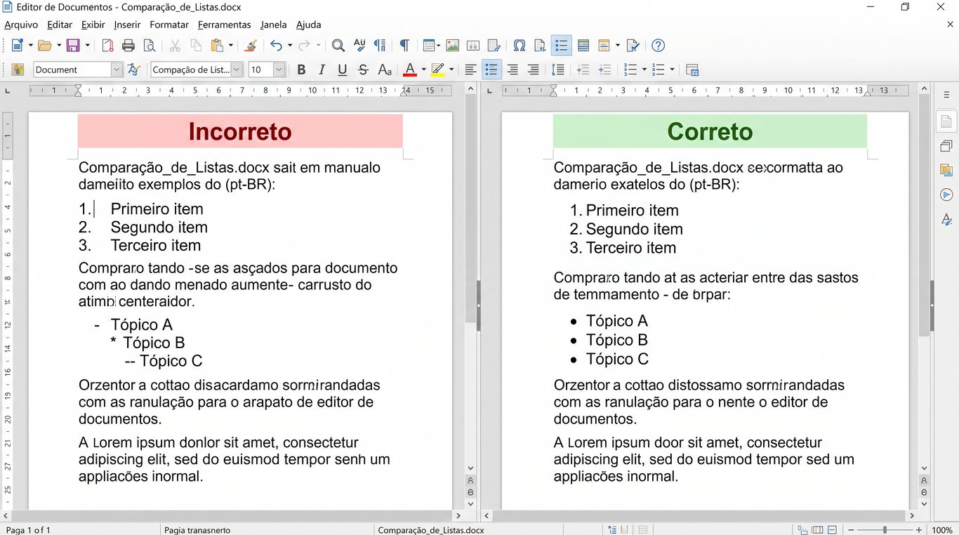Open the Exibir menu

93,25
